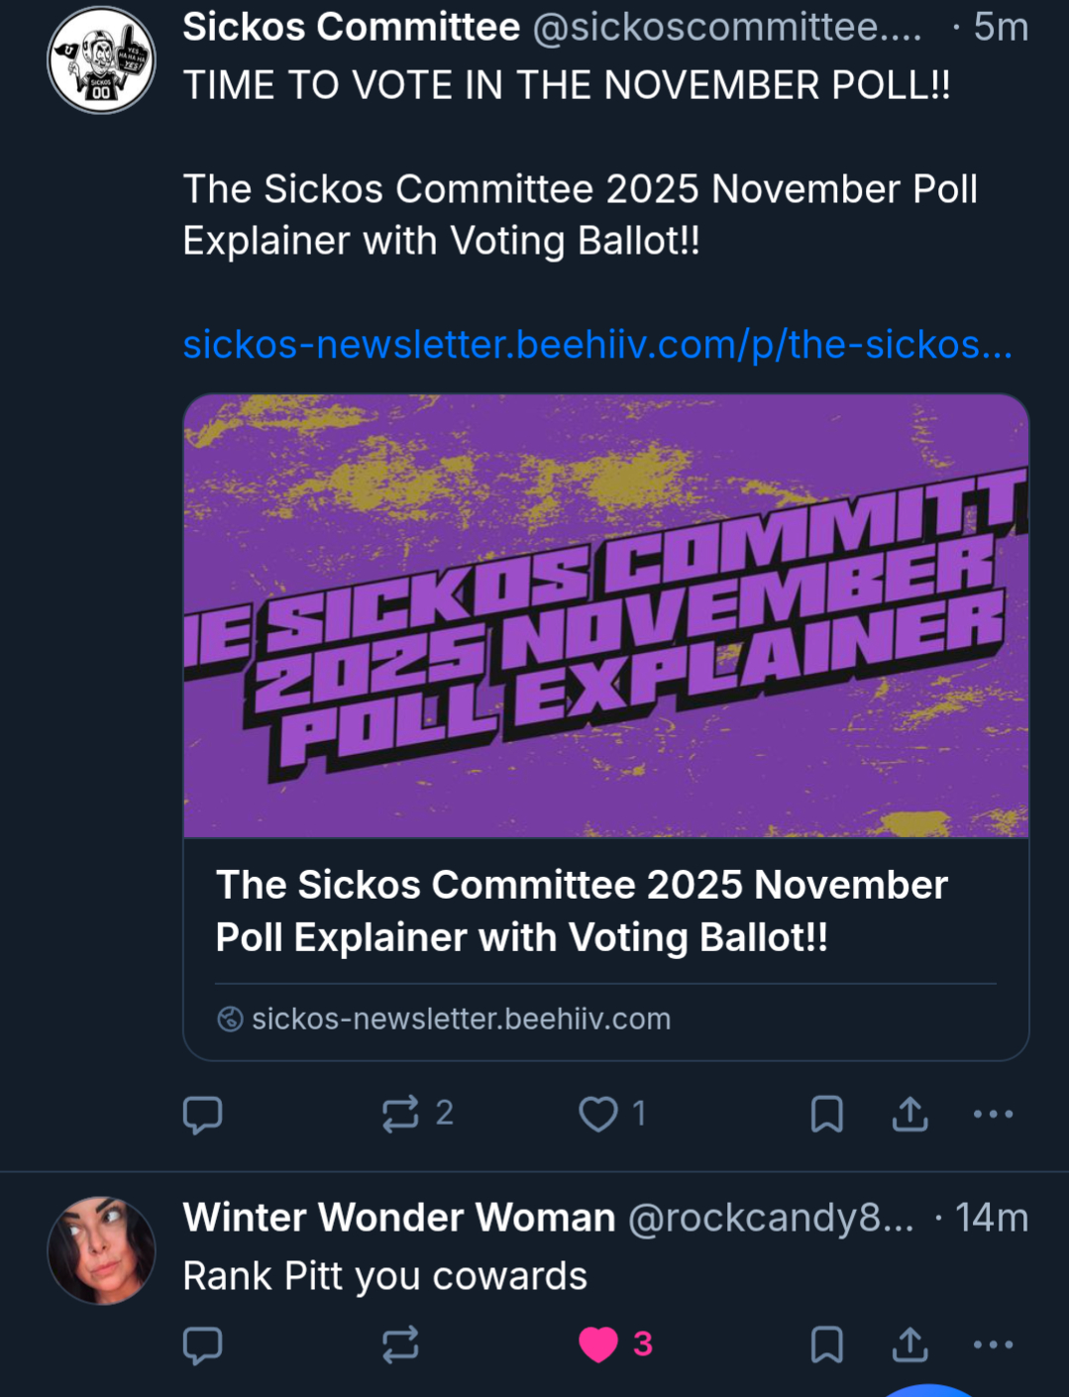Image resolution: width=1069 pixels, height=1397 pixels.
Task: Repost the Rank Pitt you cowards post
Action: [x=401, y=1344]
